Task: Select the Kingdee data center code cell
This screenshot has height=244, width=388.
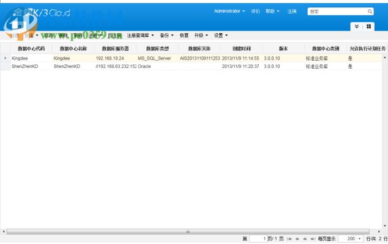Action: (31, 58)
